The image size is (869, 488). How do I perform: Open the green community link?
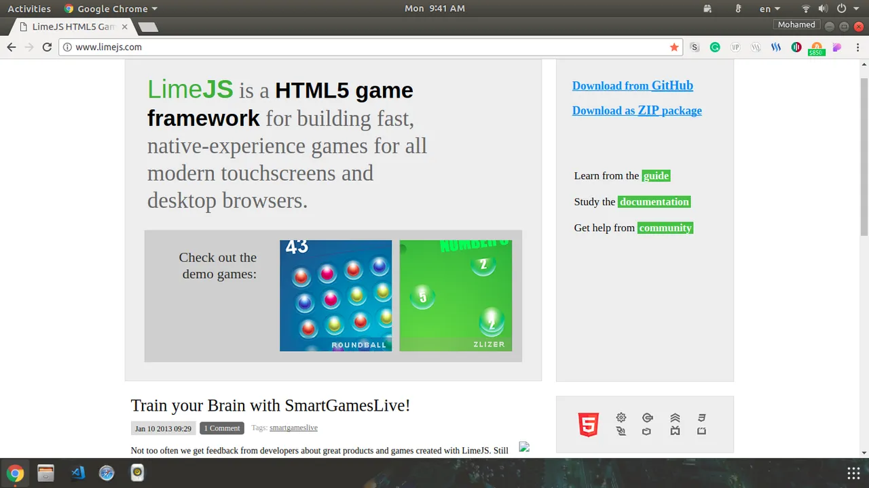[x=665, y=228]
